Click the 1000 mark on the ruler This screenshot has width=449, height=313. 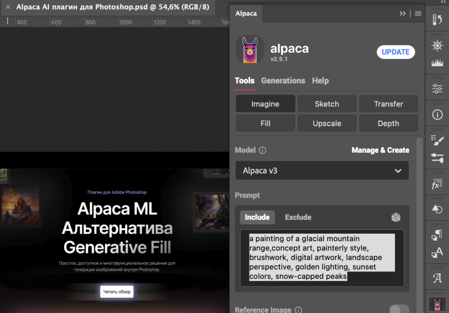point(126,22)
